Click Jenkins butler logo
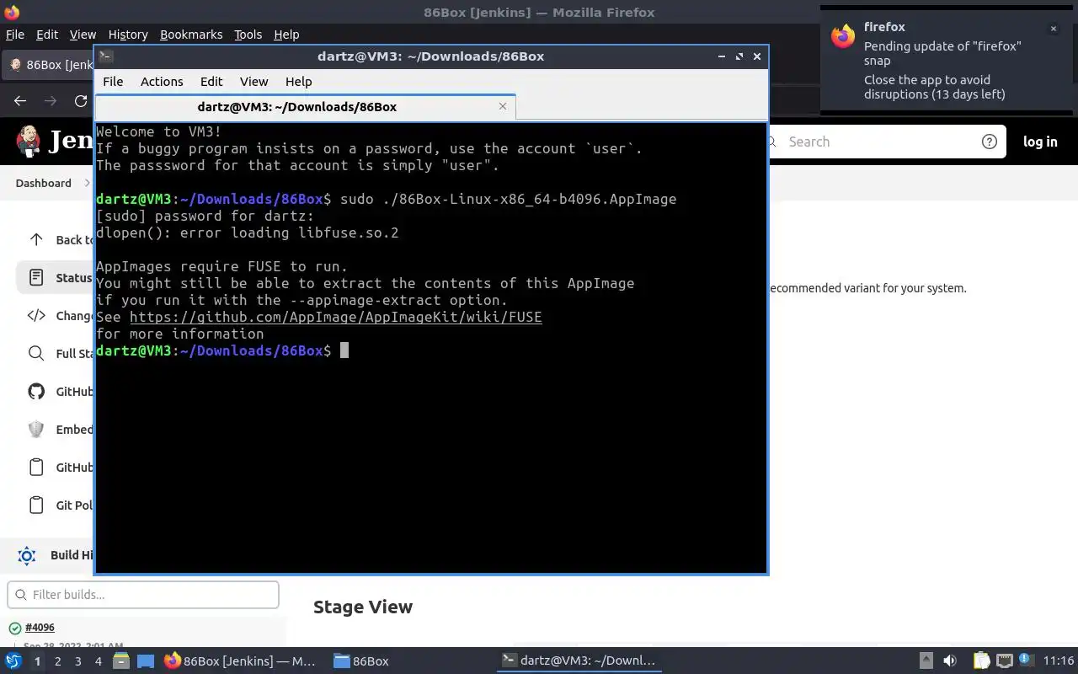Image resolution: width=1078 pixels, height=674 pixels. point(28,141)
